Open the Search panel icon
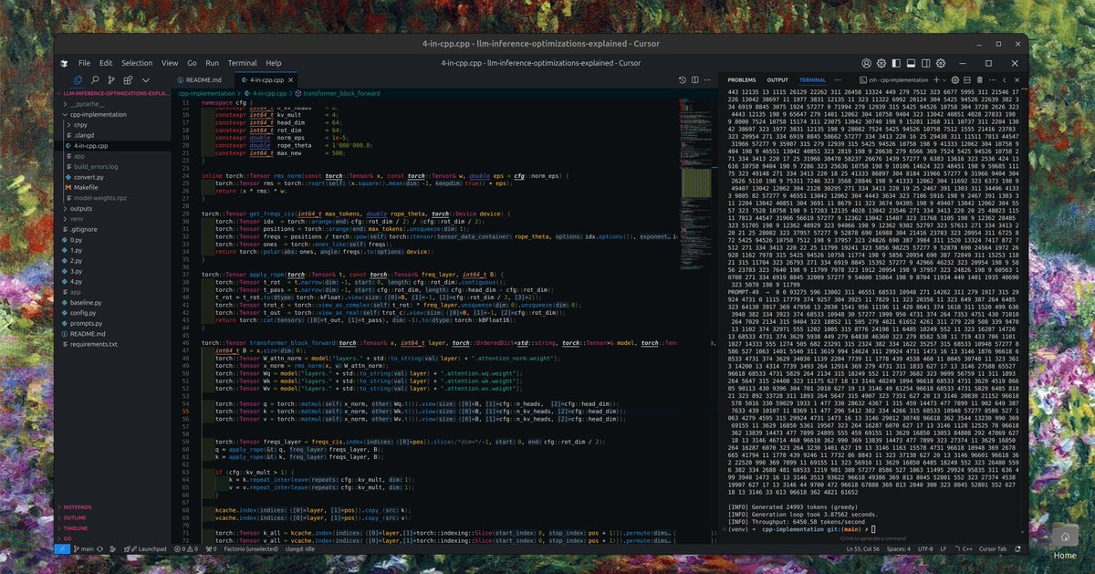 (x=95, y=80)
